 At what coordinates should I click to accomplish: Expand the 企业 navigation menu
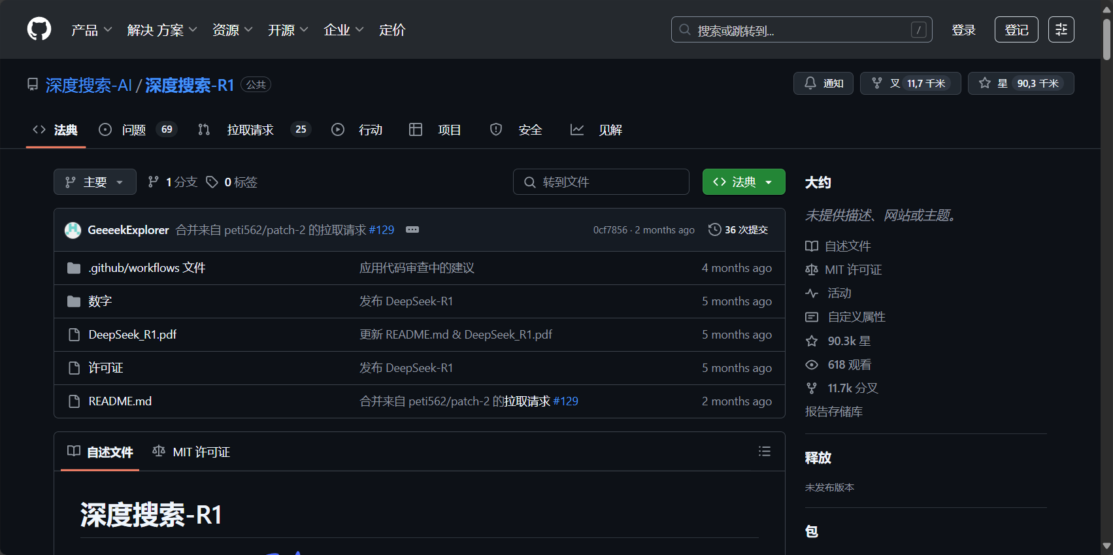(x=343, y=30)
